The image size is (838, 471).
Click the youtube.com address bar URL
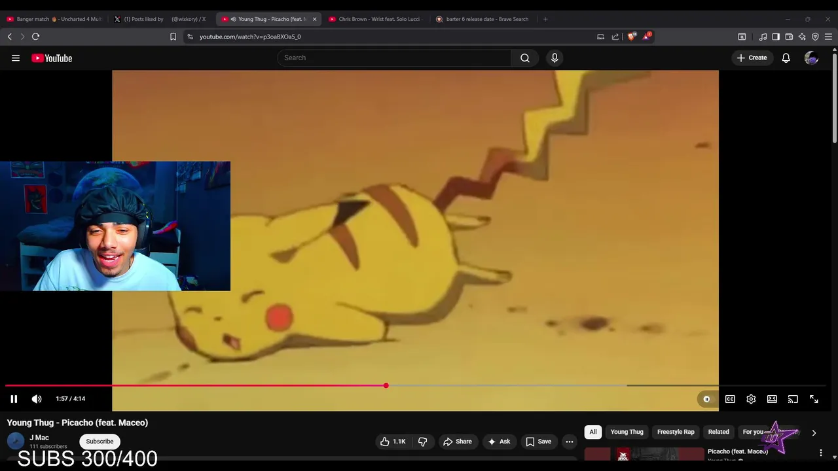click(x=250, y=37)
